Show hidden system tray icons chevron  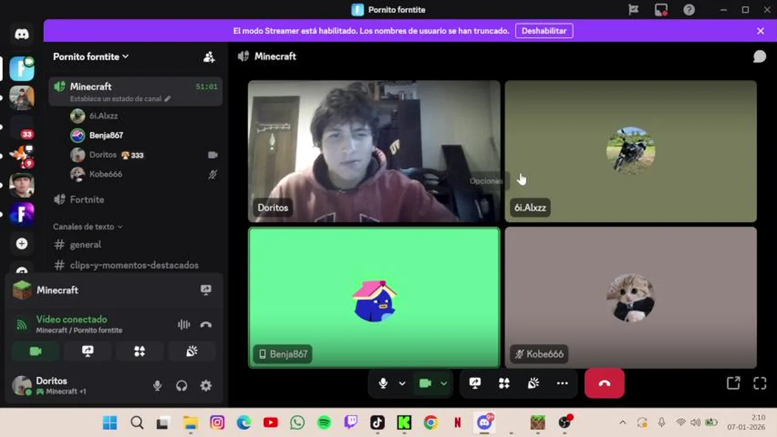(x=623, y=422)
